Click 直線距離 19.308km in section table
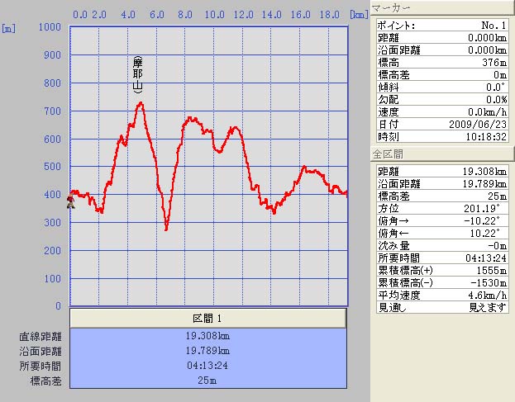 (x=207, y=336)
